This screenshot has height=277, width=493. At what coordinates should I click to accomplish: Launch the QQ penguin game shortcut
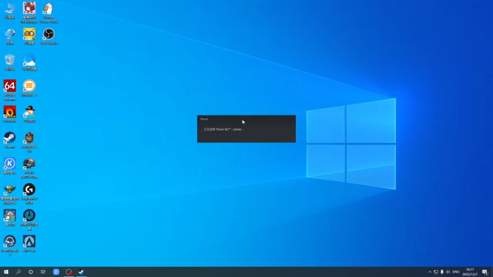point(29,114)
